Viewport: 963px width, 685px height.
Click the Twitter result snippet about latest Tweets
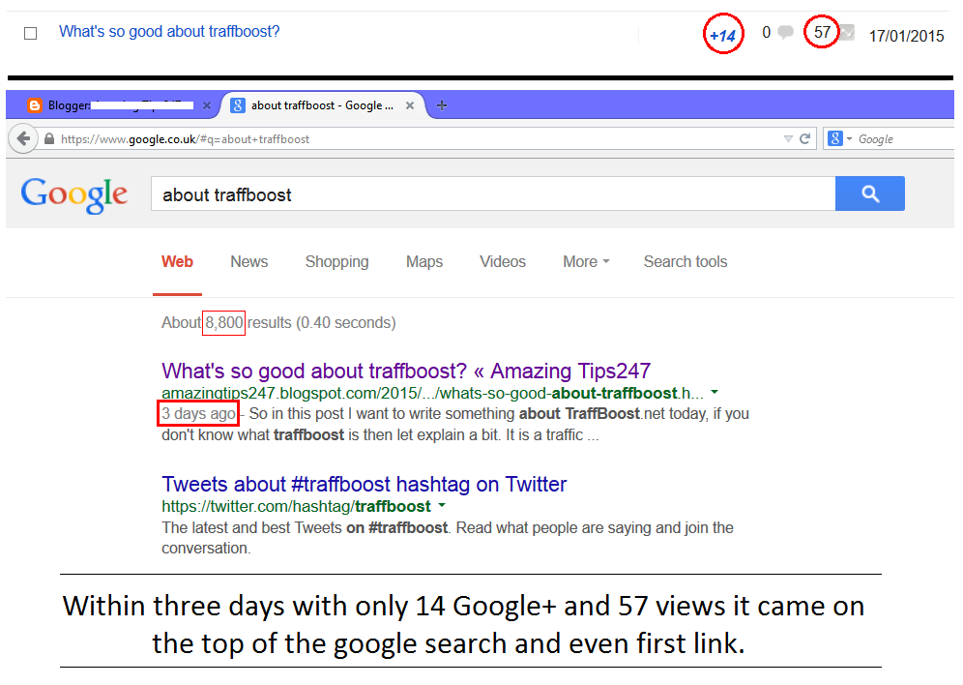click(x=448, y=538)
